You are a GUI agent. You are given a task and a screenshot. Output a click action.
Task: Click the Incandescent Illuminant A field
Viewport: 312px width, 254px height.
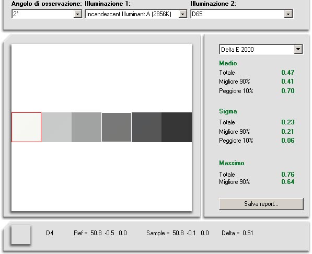(132, 14)
